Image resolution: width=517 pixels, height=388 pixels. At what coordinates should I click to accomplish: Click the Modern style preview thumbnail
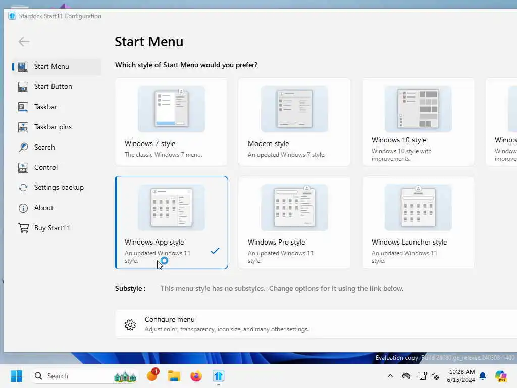(294, 109)
